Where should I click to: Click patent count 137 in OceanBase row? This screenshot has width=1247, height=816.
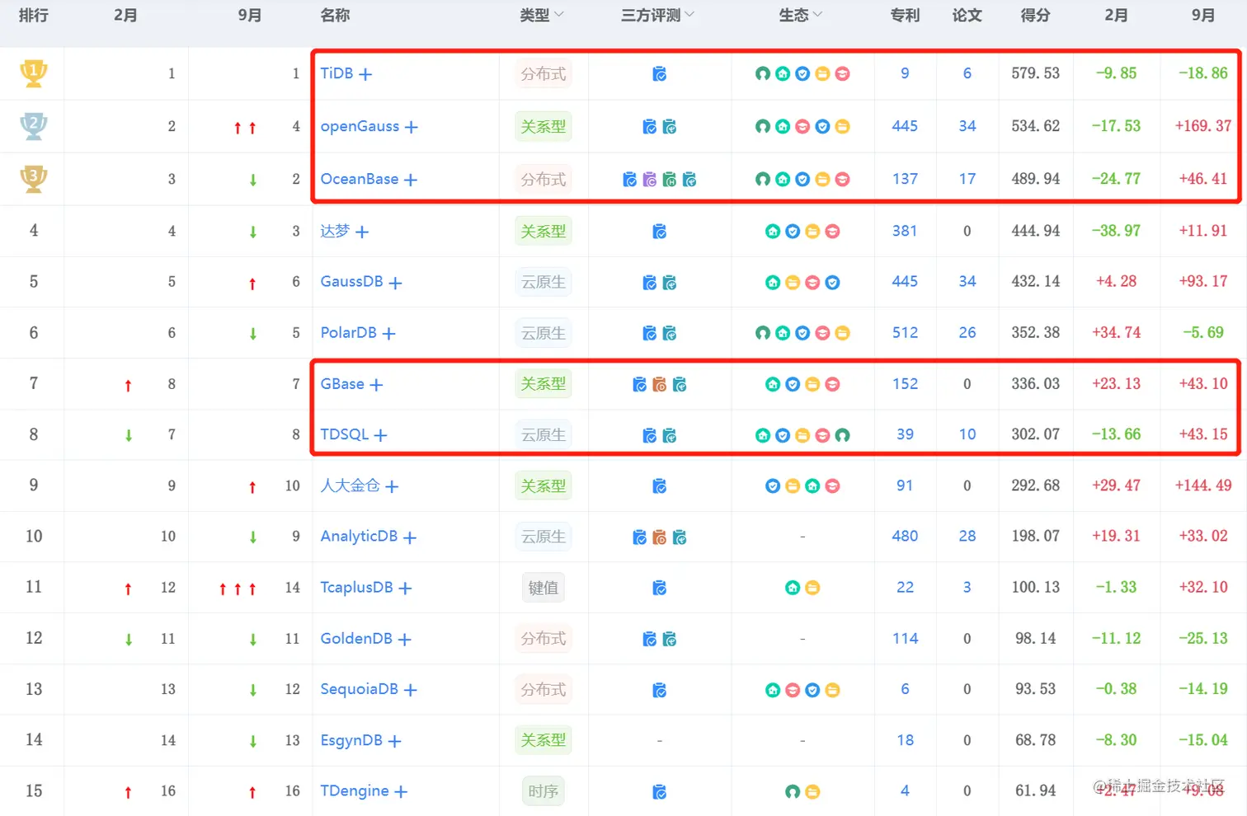[x=905, y=179]
